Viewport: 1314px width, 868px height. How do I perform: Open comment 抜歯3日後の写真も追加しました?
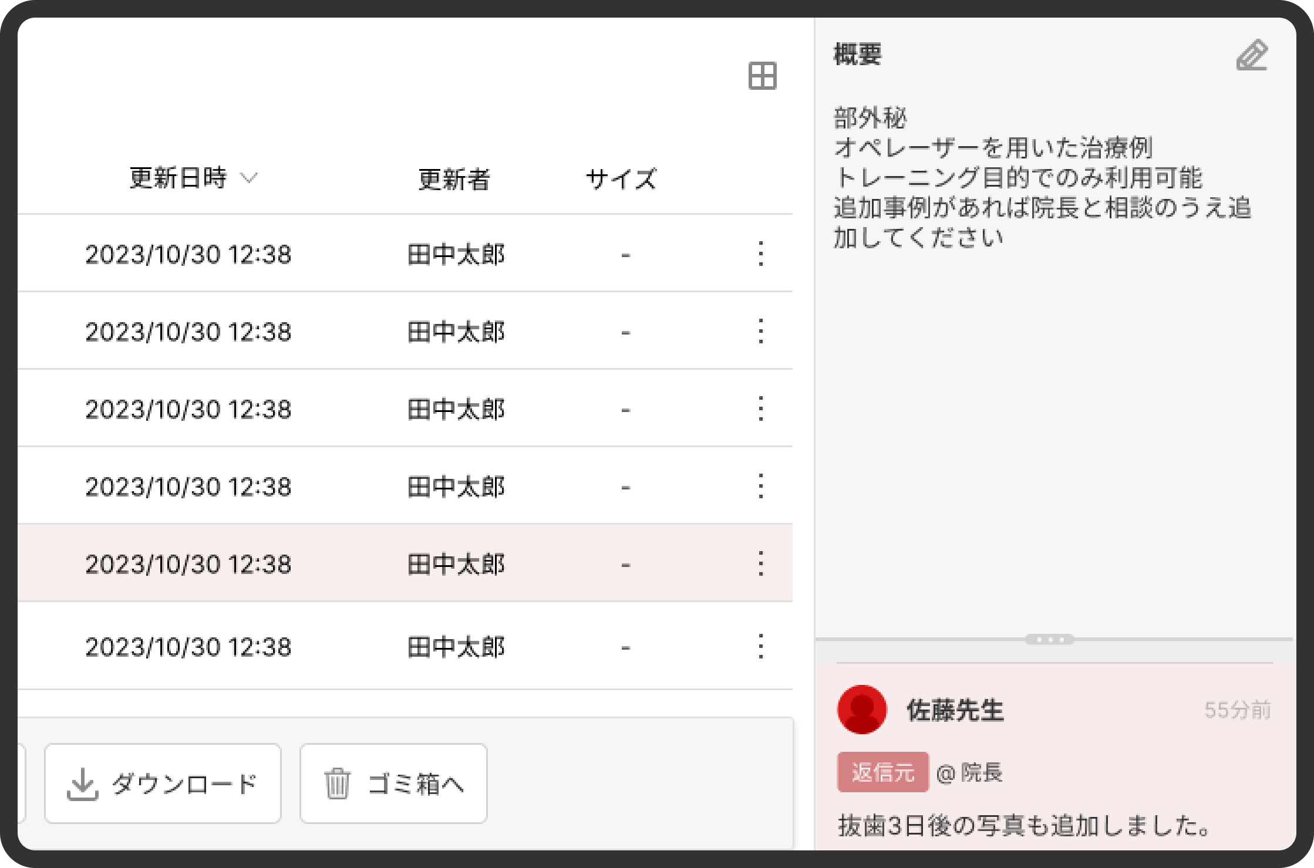click(x=1025, y=826)
